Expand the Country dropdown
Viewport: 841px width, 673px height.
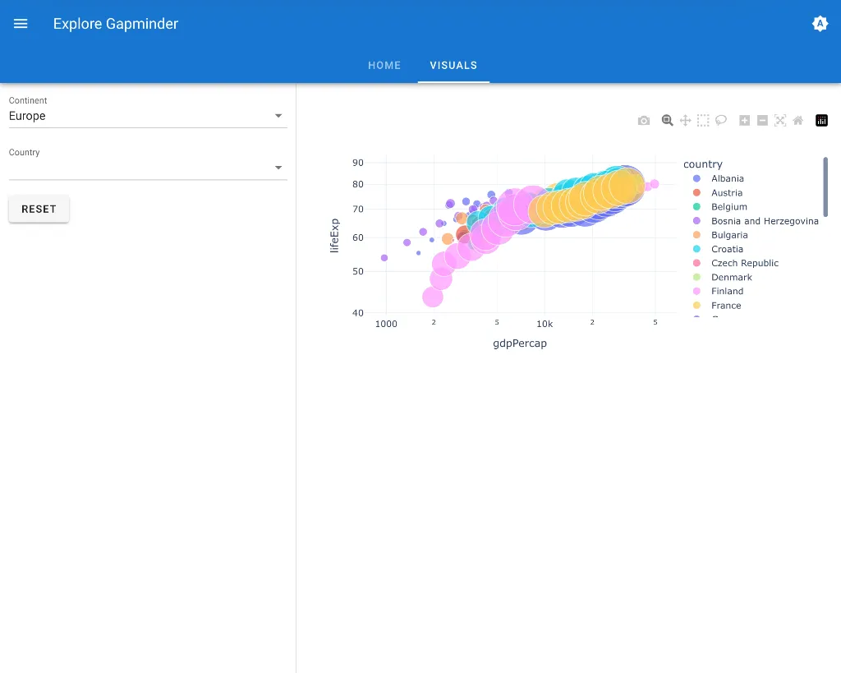click(148, 168)
